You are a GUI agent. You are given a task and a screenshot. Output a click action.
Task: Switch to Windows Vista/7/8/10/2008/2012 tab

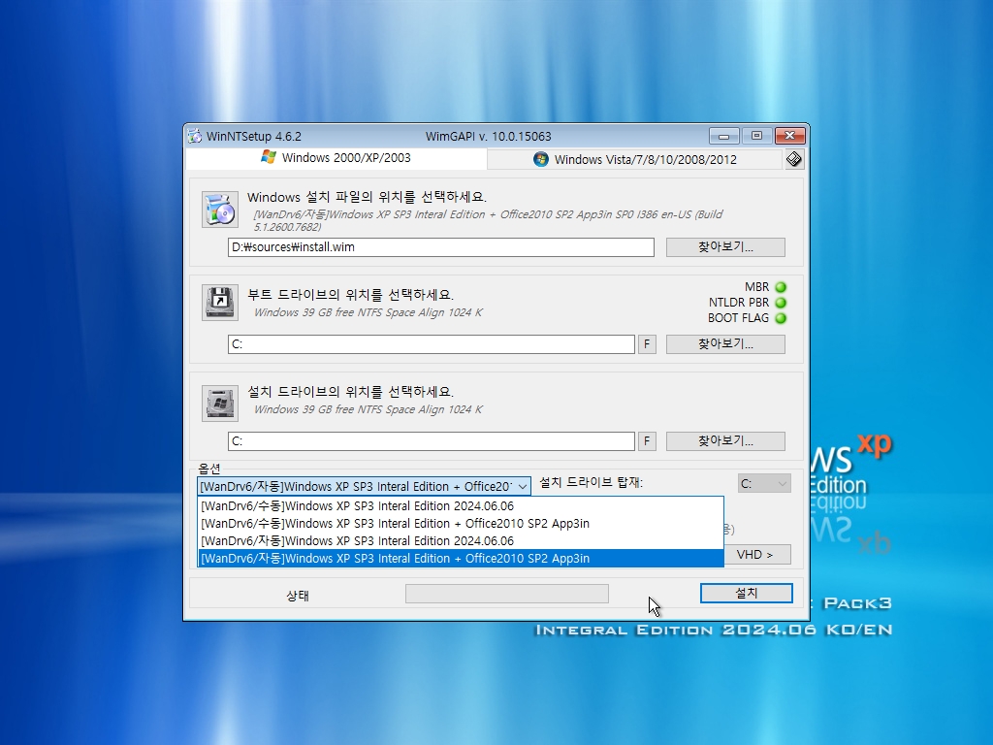click(634, 160)
